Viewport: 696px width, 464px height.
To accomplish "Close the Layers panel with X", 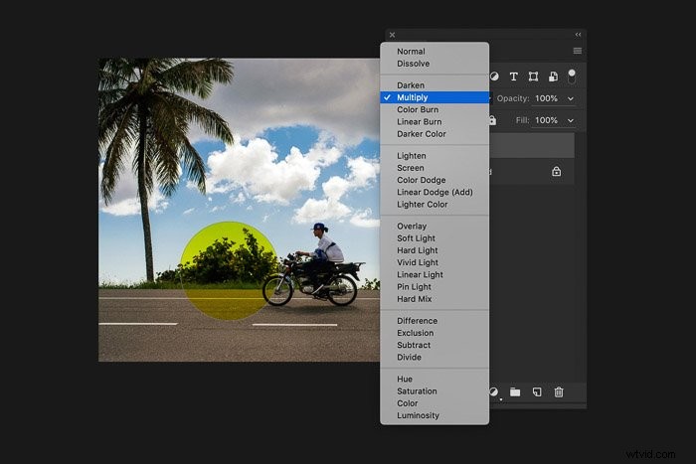I will pyautogui.click(x=392, y=35).
